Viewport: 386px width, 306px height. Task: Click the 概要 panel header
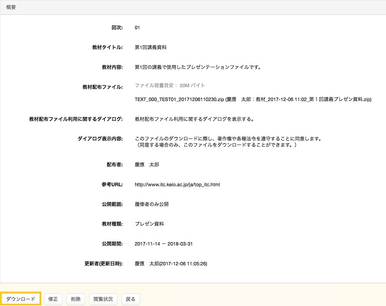click(11, 7)
